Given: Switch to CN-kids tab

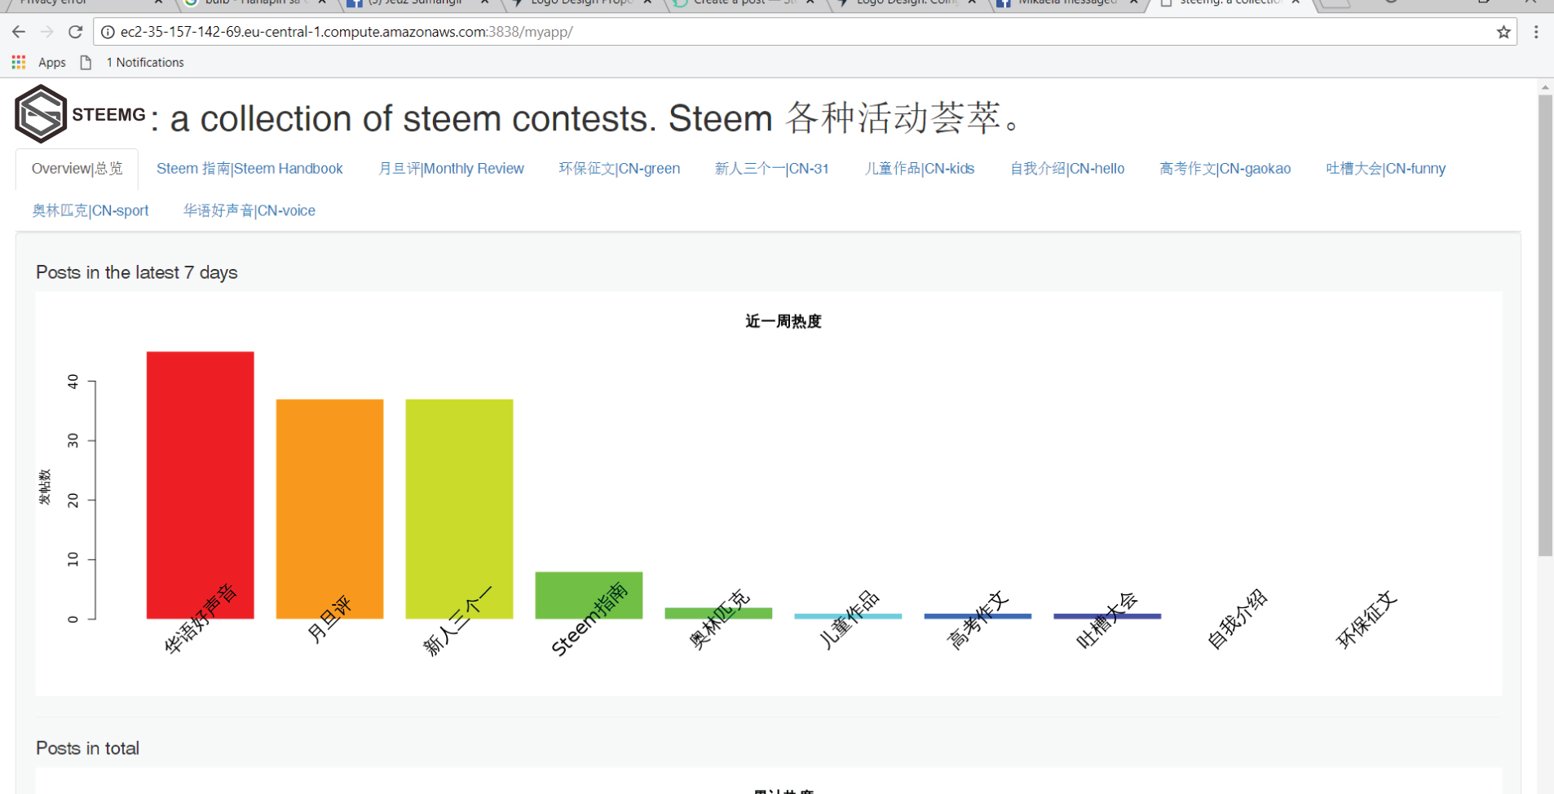Looking at the screenshot, I should pos(919,169).
